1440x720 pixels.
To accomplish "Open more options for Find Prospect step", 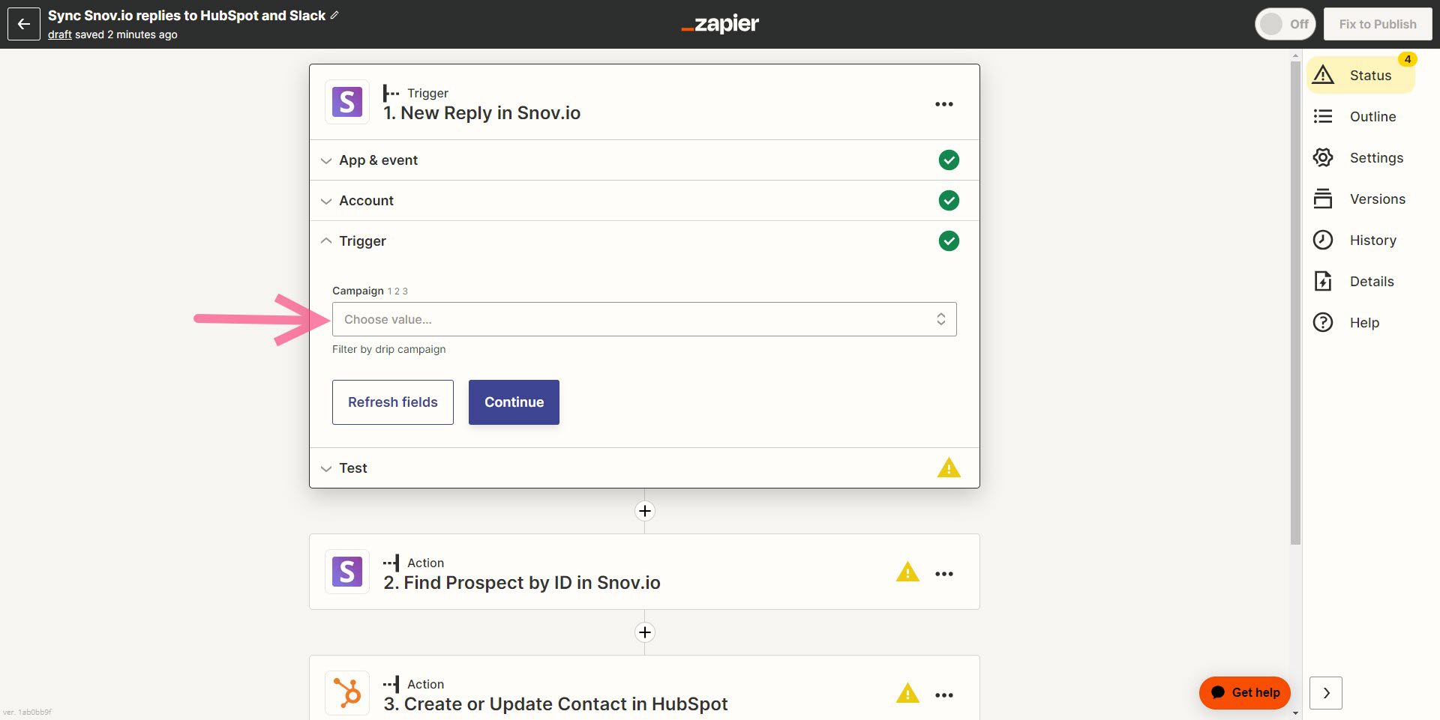I will (944, 574).
